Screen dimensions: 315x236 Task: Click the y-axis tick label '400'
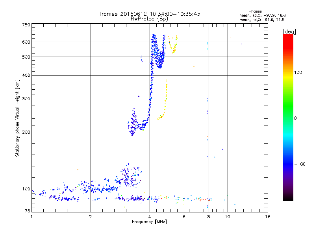click(26, 76)
